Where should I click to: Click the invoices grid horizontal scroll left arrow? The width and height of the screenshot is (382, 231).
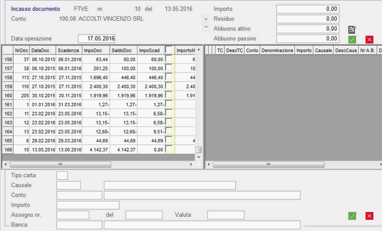pos(5,165)
